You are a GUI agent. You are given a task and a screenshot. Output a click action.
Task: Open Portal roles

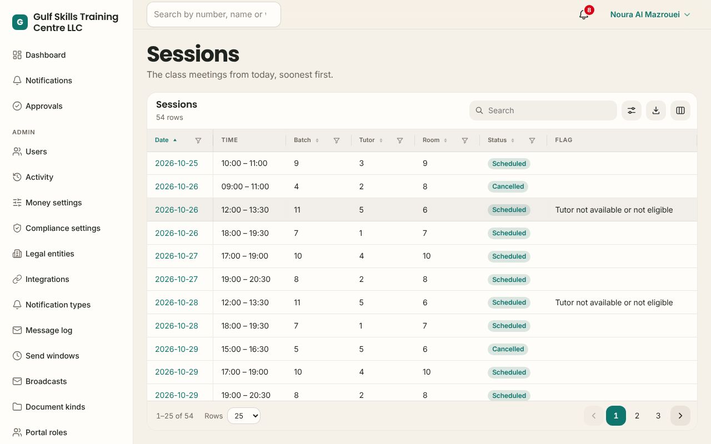tap(67, 432)
